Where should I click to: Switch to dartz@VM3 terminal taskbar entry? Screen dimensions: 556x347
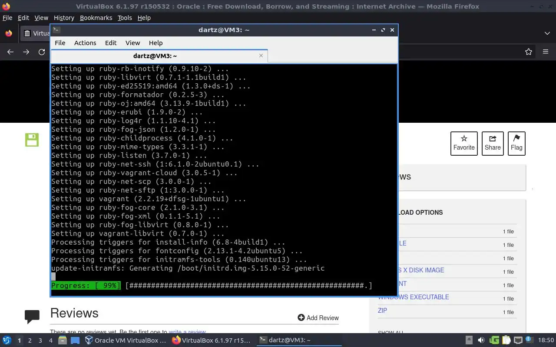299,340
